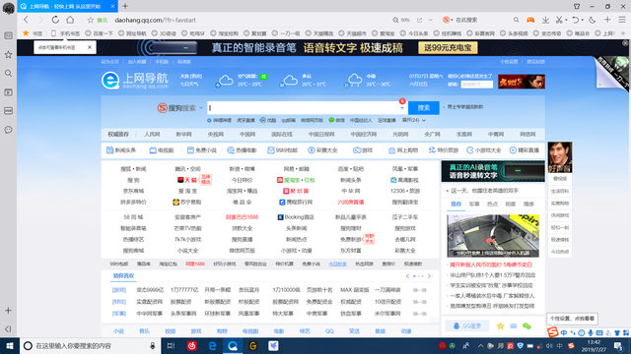Open the 百度一下 bookmark
This screenshot has height=354, width=631.
(100, 33)
